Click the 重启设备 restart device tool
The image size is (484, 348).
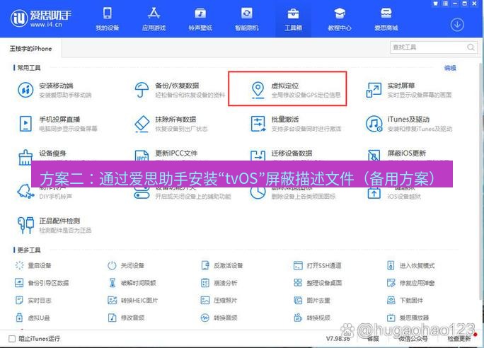(33, 265)
